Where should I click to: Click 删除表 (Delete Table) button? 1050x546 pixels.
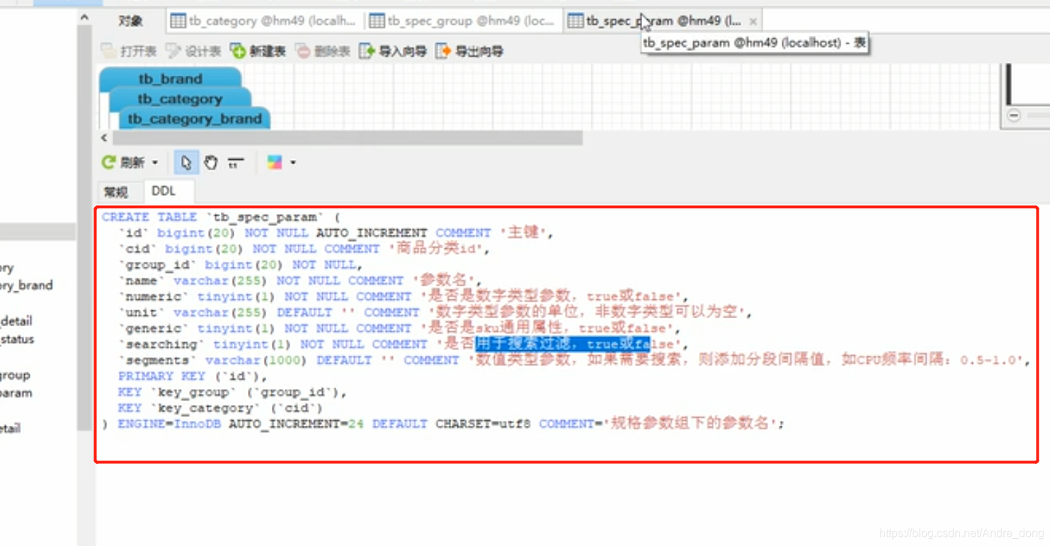click(323, 51)
